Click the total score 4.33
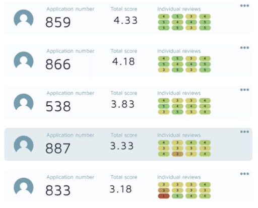Image resolution: width=258 pixels, height=208 pixels. 125,21
